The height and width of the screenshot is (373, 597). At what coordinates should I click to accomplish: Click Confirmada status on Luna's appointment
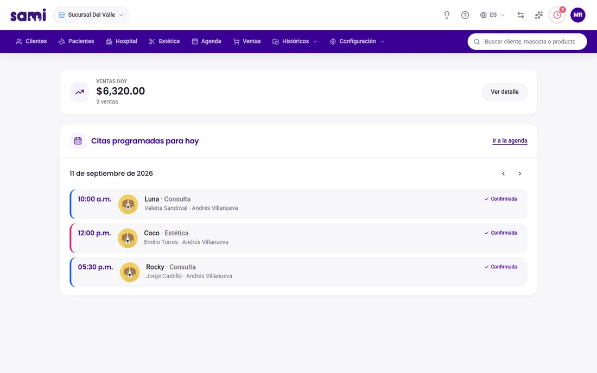(501, 199)
